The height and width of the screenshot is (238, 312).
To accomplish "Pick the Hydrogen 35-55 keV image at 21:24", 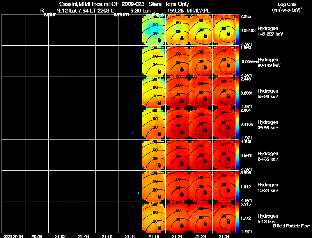I will (x=177, y=124).
